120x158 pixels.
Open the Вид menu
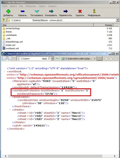click(21, 6)
